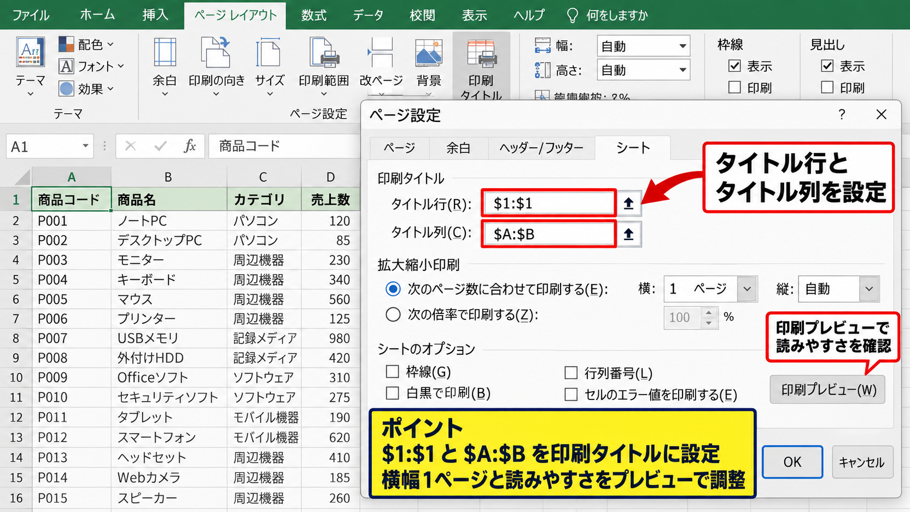The image size is (910, 512).
Task: Click the 背景 background icon
Action: point(429,54)
